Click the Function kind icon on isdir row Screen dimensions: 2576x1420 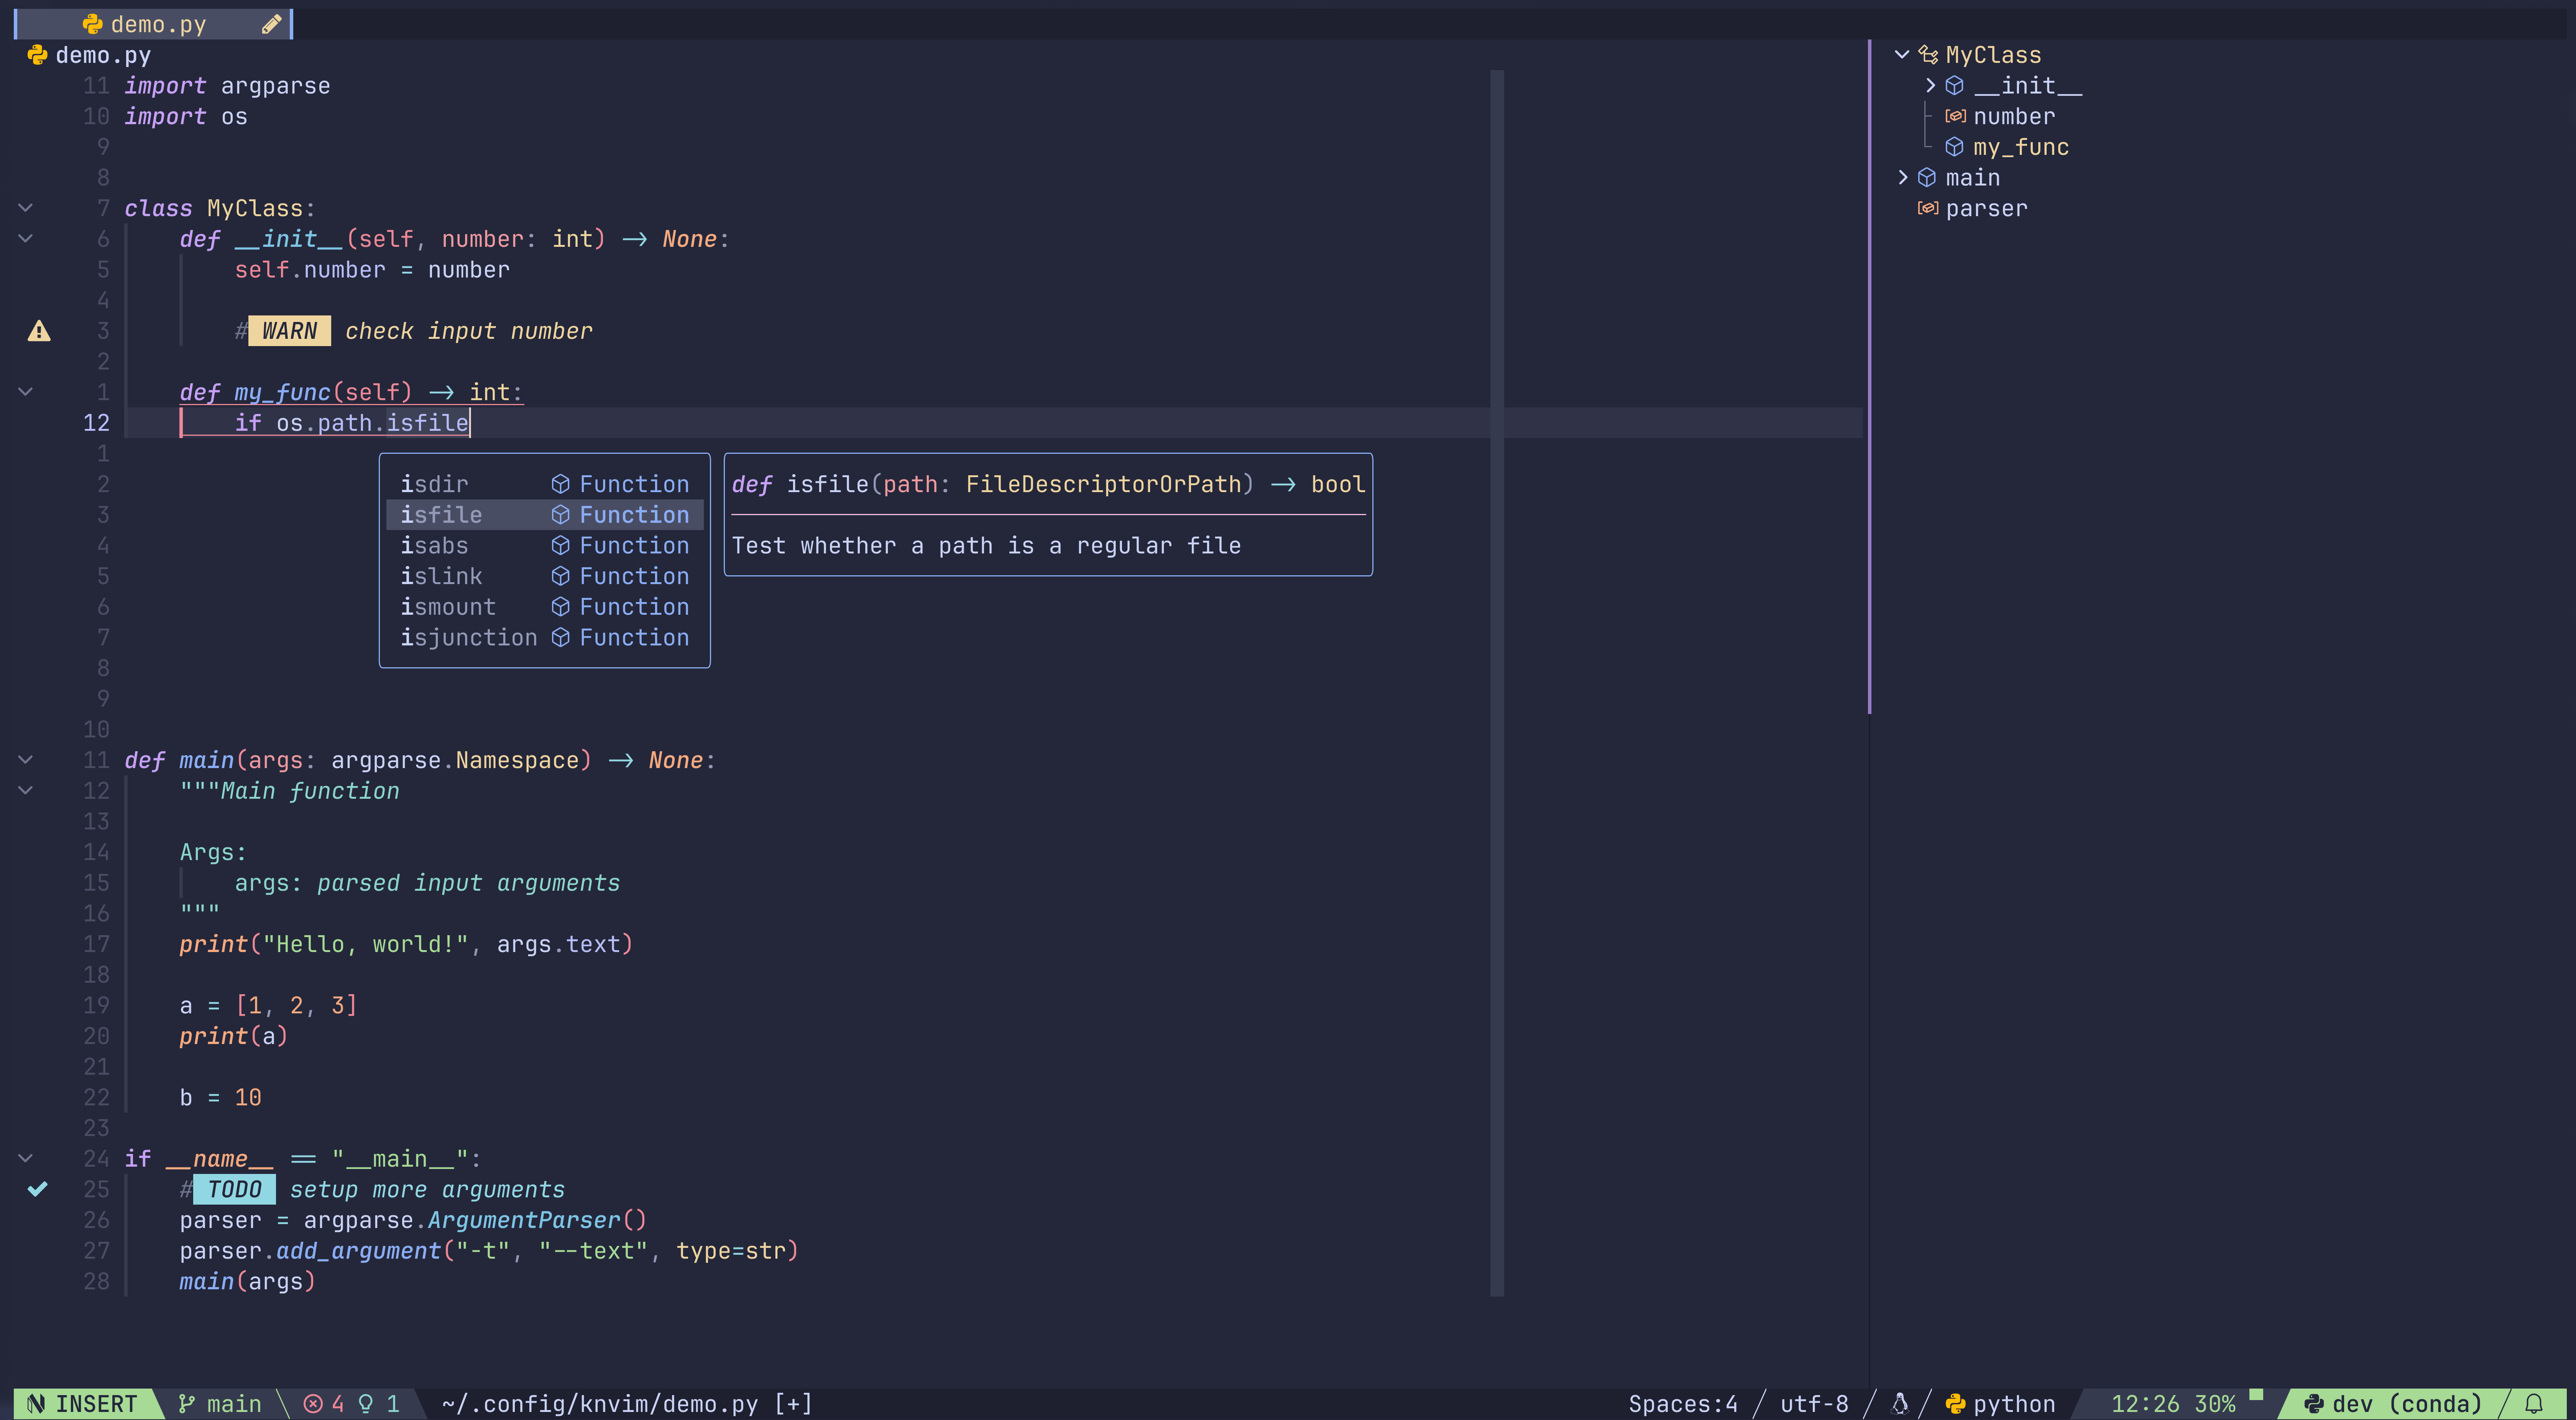point(561,484)
